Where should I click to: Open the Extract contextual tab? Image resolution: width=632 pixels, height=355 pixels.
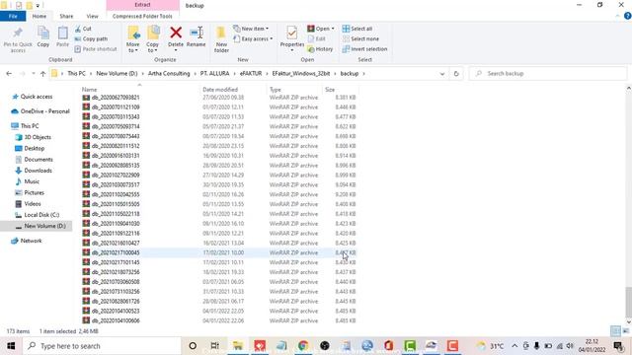coord(142,5)
